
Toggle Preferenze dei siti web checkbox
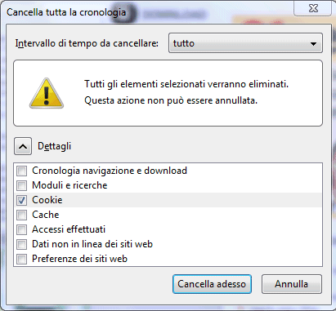click(22, 260)
